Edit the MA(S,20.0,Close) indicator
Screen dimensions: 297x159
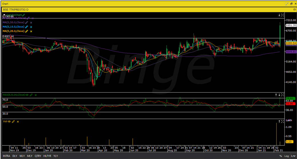(27, 31)
